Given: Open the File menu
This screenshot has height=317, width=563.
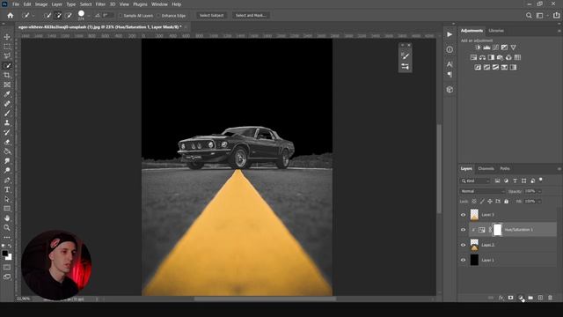Looking at the screenshot, I should coord(16,4).
